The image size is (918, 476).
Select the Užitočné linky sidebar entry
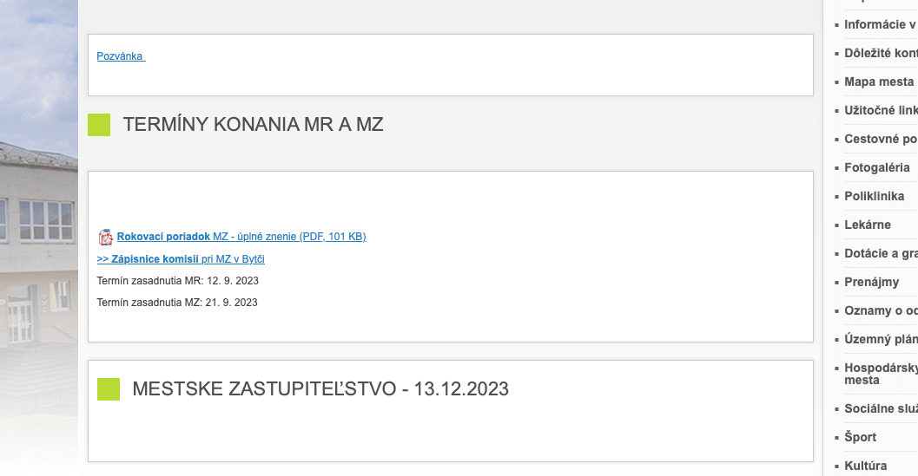(880, 110)
